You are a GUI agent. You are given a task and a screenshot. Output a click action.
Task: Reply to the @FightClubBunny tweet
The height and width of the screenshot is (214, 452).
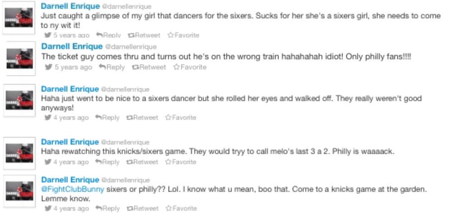point(108,209)
